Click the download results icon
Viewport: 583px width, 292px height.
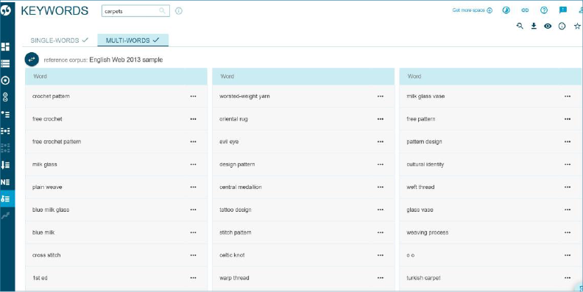click(534, 26)
